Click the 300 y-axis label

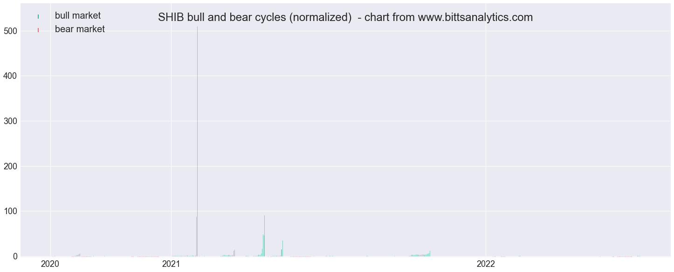point(11,121)
